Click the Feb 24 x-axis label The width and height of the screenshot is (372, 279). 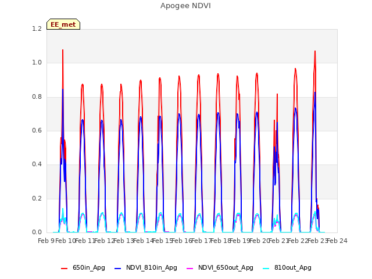pyautogui.click(x=337, y=241)
